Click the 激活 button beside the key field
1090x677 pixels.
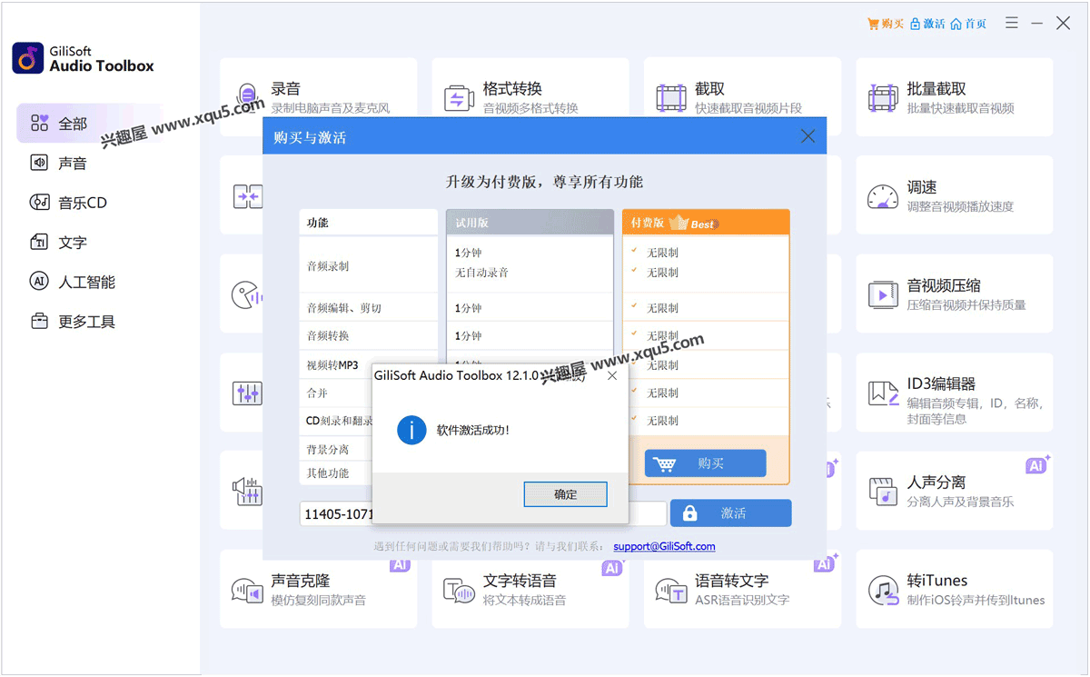[x=730, y=513]
